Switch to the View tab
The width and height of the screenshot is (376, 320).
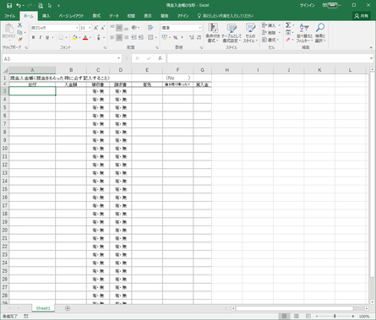coord(148,16)
